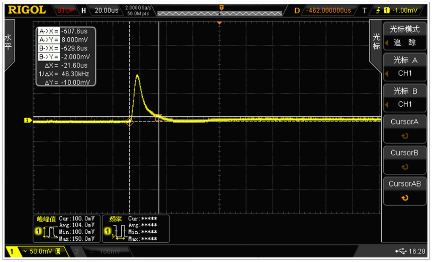Select the 光标 side tab on right
Image resolution: width=432 pixels, height=262 pixels.
pos(376,41)
